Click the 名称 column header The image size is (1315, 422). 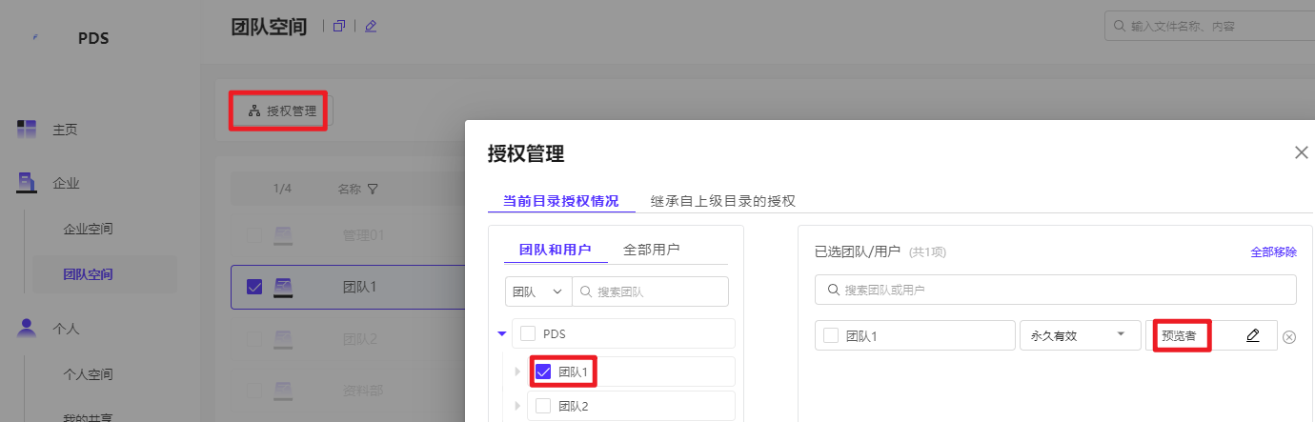[350, 189]
